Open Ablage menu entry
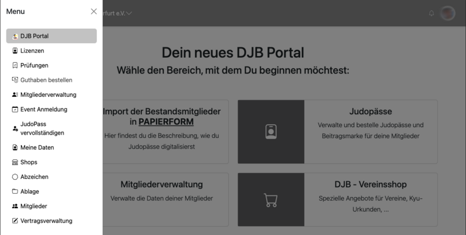The height and width of the screenshot is (235, 466). pyautogui.click(x=51, y=191)
